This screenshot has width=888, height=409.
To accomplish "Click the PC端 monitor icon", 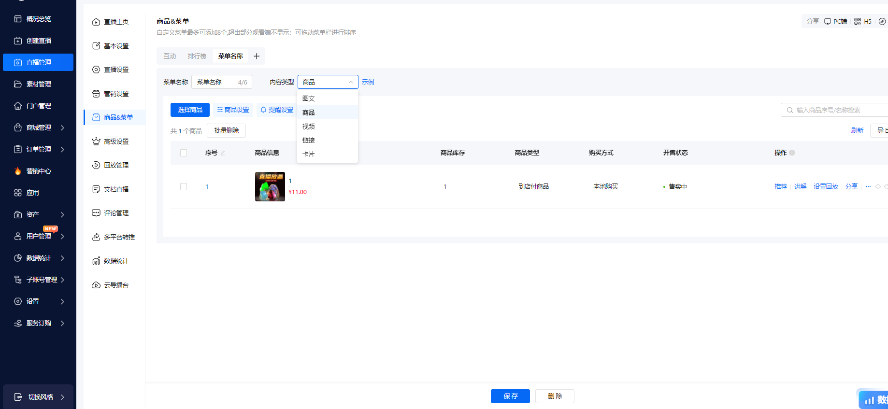I will pos(828,22).
